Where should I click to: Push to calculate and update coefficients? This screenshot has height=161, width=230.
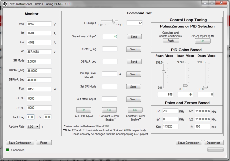tap(171, 41)
